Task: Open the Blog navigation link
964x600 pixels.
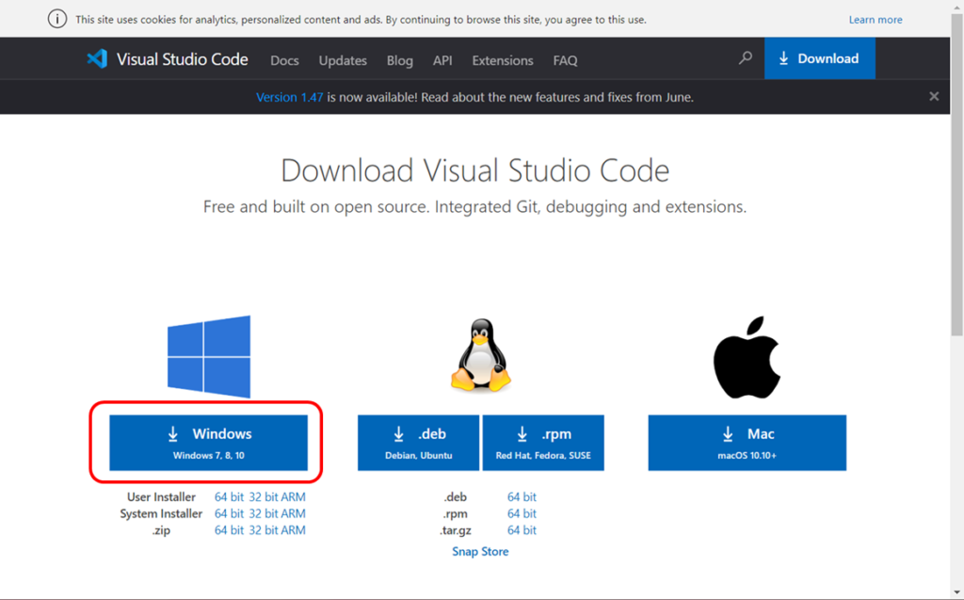Action: (x=399, y=60)
